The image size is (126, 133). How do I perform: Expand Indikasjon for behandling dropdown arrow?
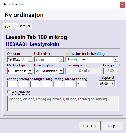pos(116,59)
